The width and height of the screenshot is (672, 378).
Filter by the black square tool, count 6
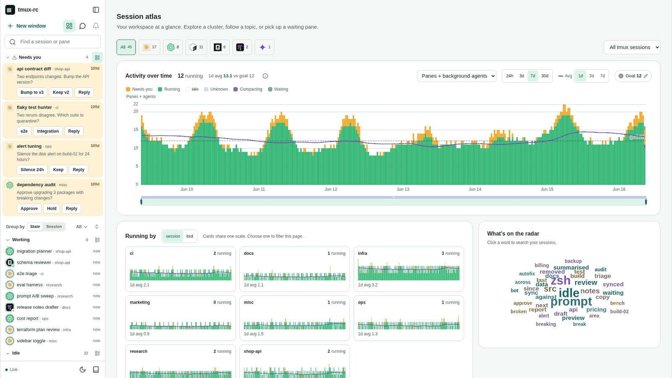[x=220, y=47]
